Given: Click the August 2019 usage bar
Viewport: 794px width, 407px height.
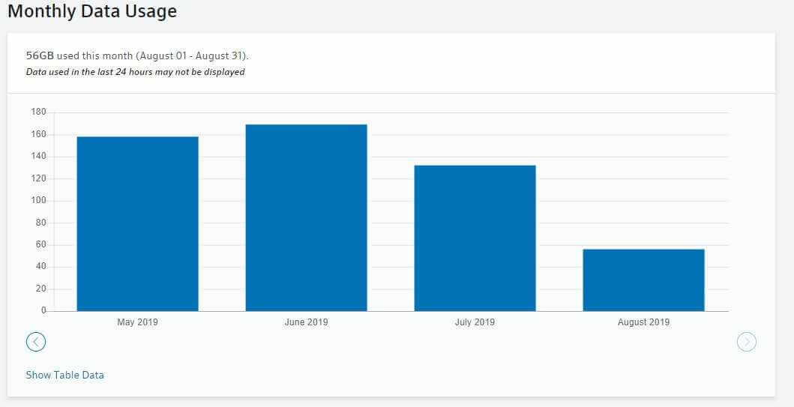Looking at the screenshot, I should point(643,280).
